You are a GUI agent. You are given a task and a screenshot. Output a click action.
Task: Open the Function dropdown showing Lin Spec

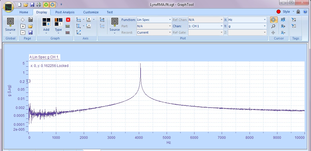pos(154,20)
